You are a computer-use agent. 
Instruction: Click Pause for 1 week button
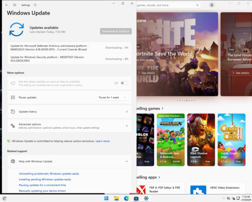109,97
